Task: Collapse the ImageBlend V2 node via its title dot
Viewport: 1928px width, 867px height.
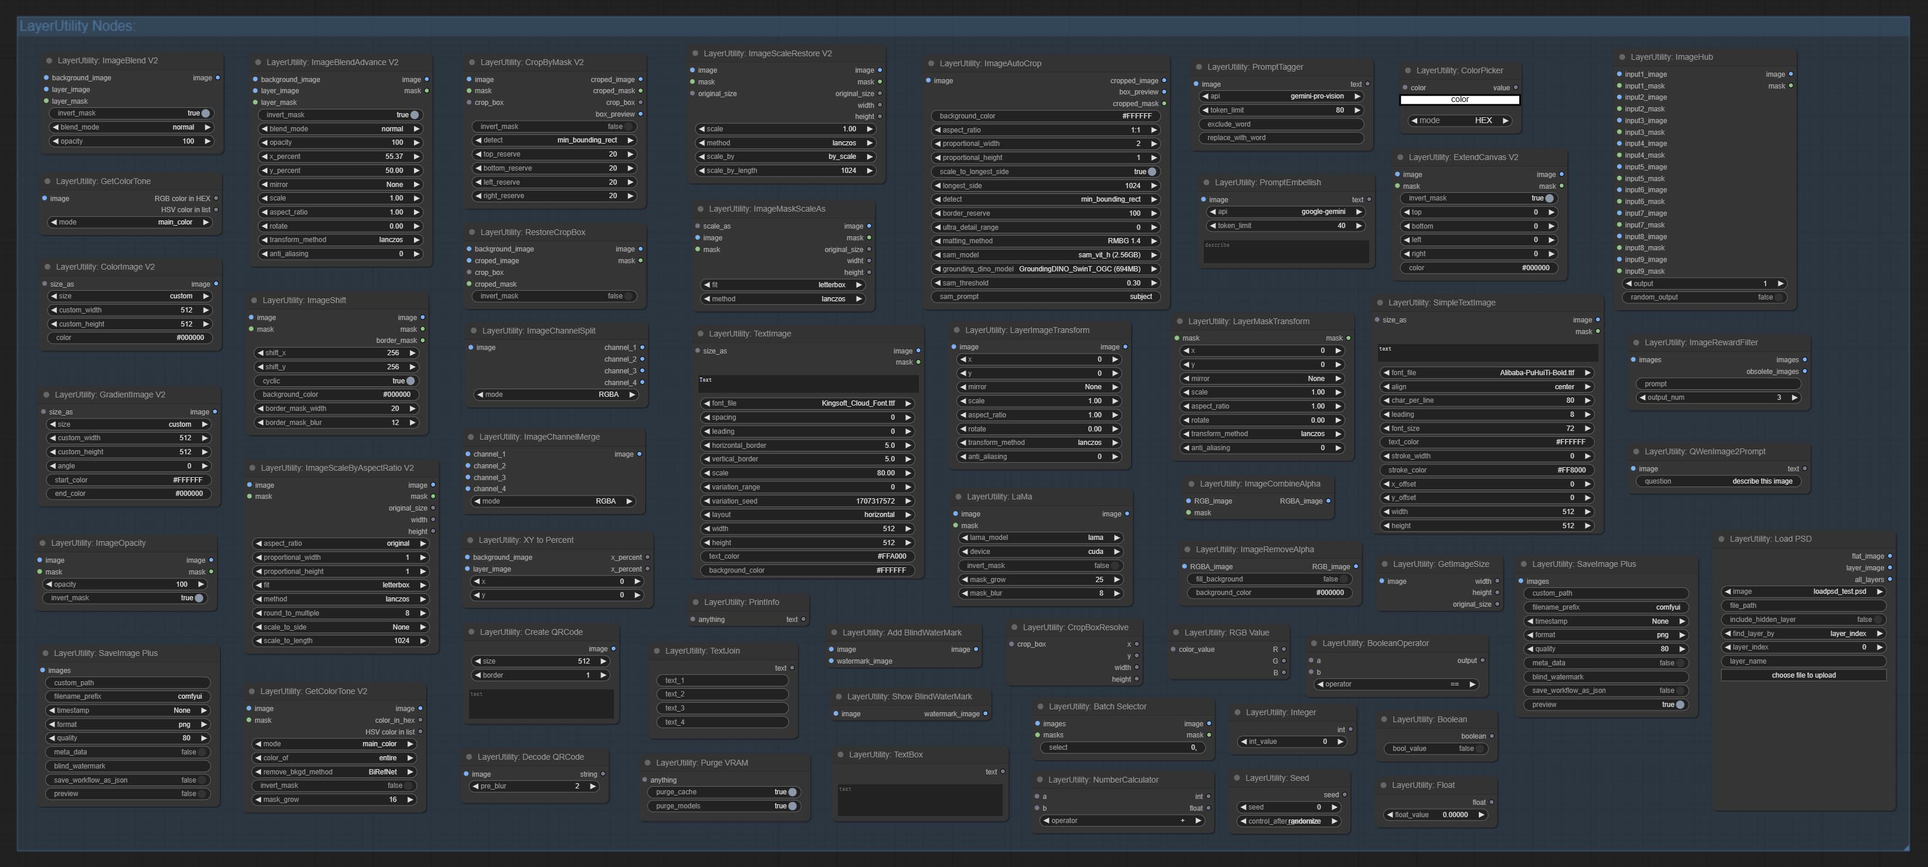Action: (49, 60)
